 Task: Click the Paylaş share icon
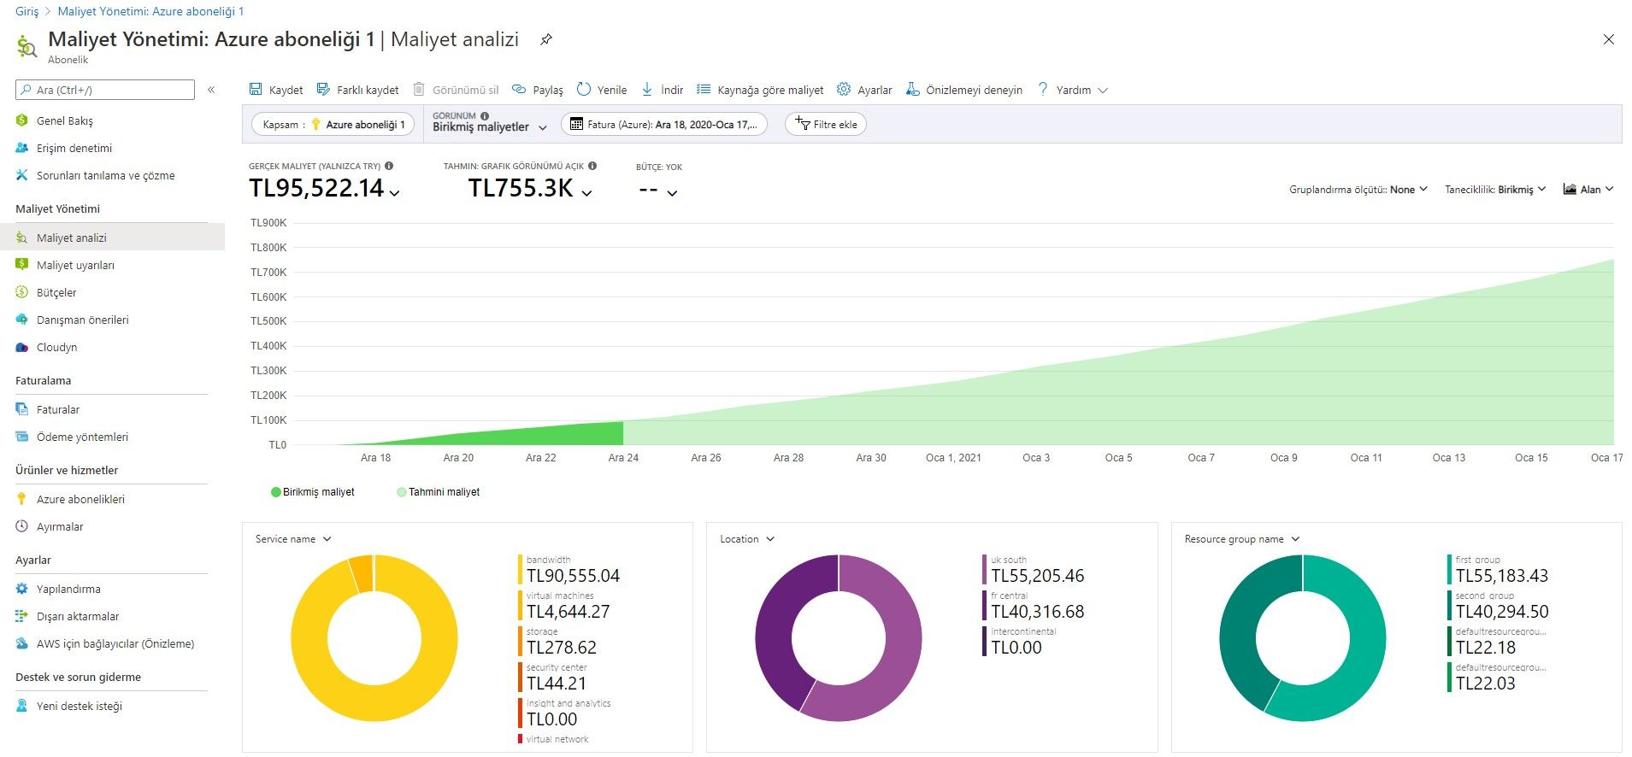click(519, 90)
